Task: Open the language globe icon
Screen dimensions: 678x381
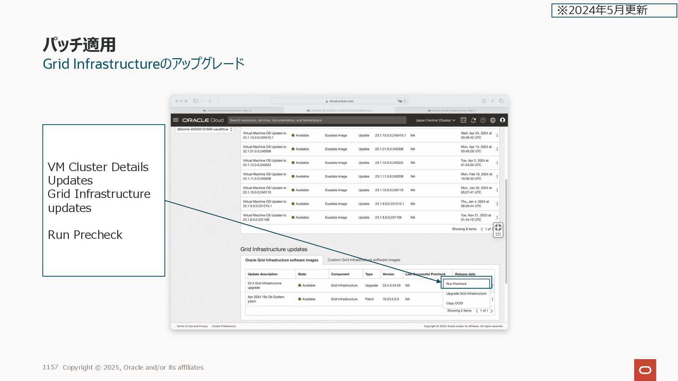Action: 493,120
